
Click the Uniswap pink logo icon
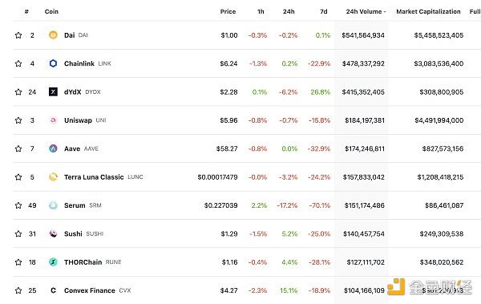[x=53, y=120]
